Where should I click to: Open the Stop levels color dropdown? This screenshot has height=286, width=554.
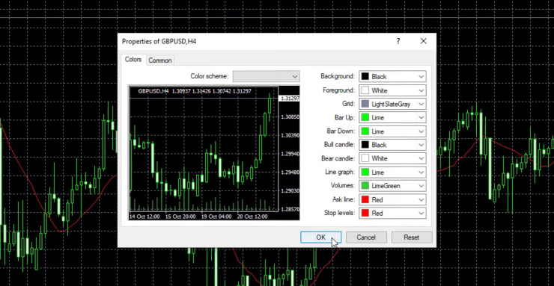[392, 213]
